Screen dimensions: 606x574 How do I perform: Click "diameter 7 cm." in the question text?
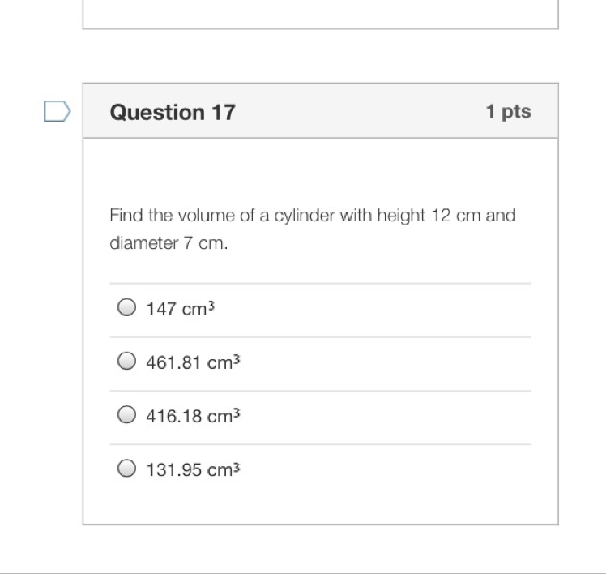169,243
